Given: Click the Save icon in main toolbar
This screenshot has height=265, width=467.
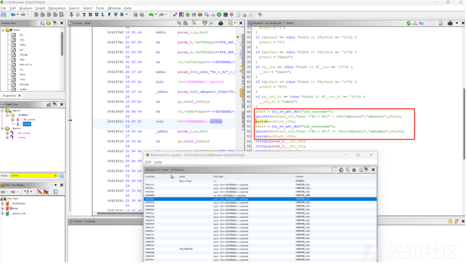Looking at the screenshot, I should (x=4, y=14).
